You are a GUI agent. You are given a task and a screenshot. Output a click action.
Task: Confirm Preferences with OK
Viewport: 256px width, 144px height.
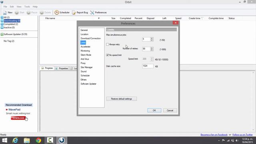(154, 110)
